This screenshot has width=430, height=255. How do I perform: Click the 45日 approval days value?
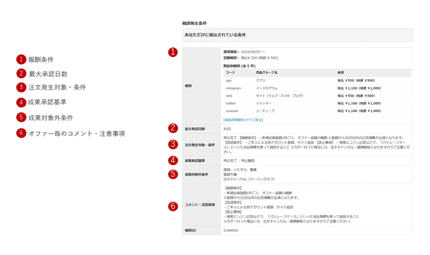pos(227,128)
